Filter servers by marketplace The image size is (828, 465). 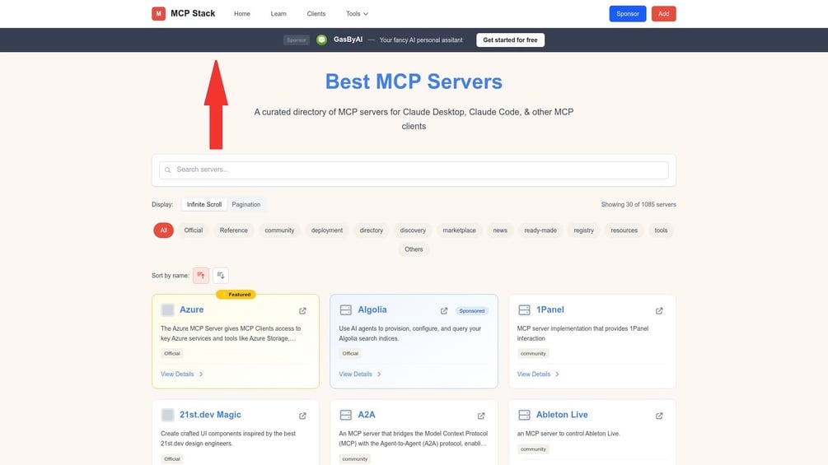click(460, 230)
